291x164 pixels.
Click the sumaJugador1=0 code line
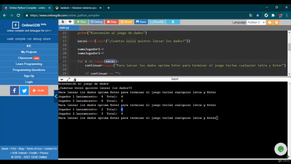click(x=90, y=49)
